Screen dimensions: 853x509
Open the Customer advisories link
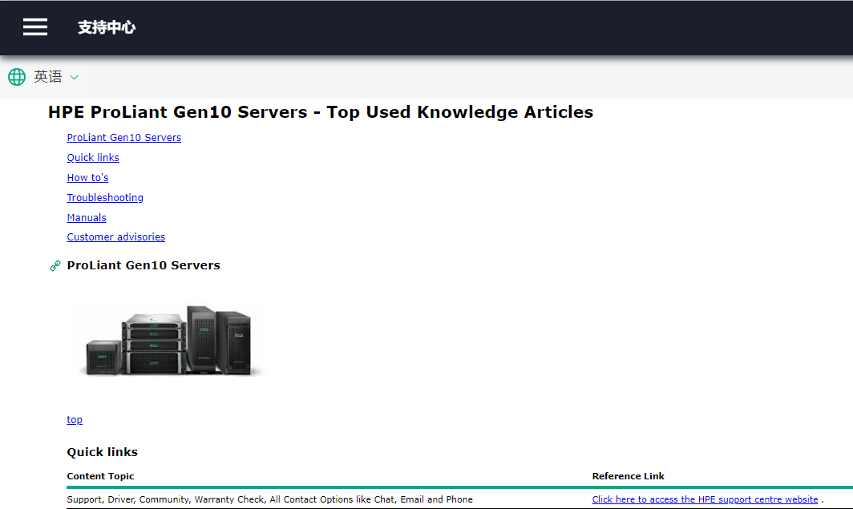pyautogui.click(x=116, y=237)
